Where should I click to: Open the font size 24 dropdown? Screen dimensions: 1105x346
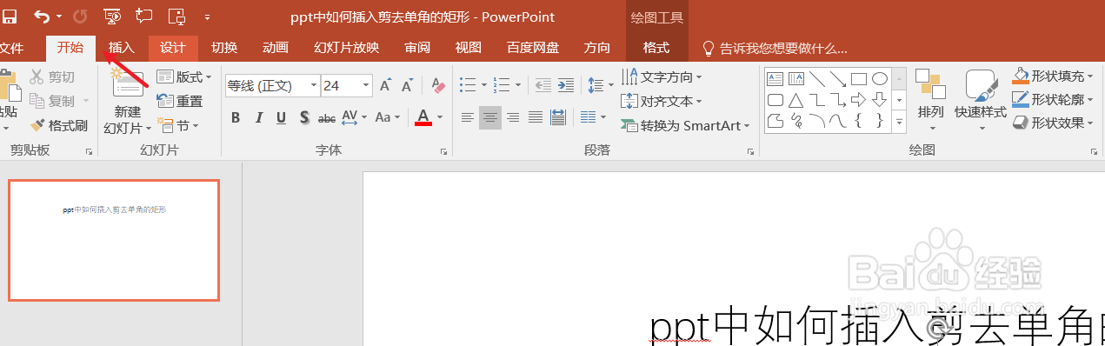tap(366, 85)
